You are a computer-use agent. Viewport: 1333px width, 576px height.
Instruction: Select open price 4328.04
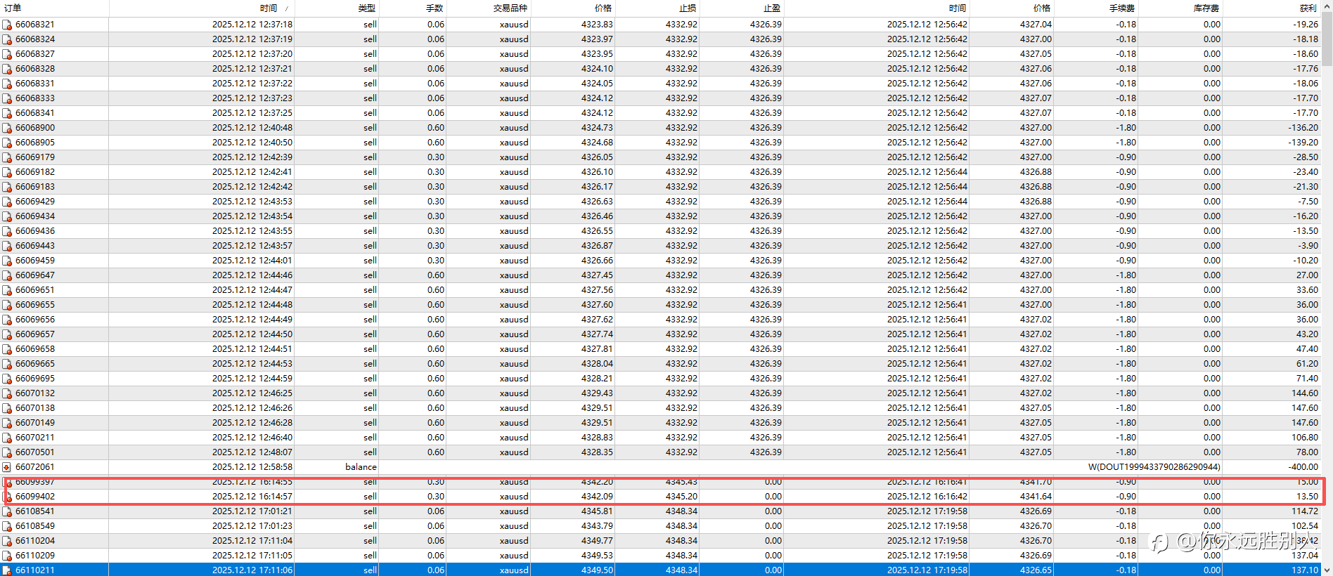click(x=597, y=364)
